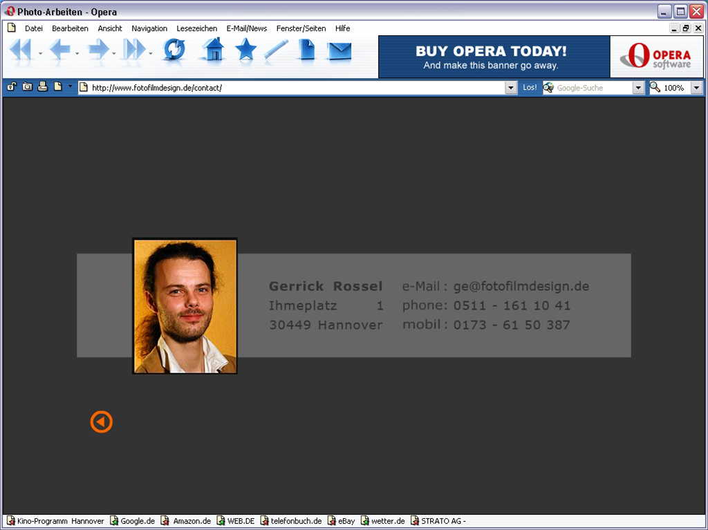708x530 pixels.
Task: Open bookmarks with the star icon
Action: pyautogui.click(x=245, y=49)
